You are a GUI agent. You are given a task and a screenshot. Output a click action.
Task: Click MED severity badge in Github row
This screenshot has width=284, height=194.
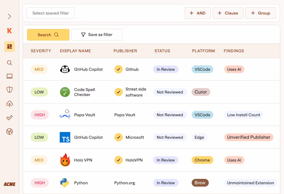coord(39,69)
